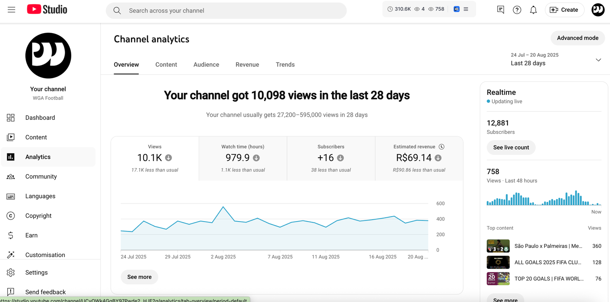Open the notifications bell
This screenshot has width=610, height=302.
[533, 10]
